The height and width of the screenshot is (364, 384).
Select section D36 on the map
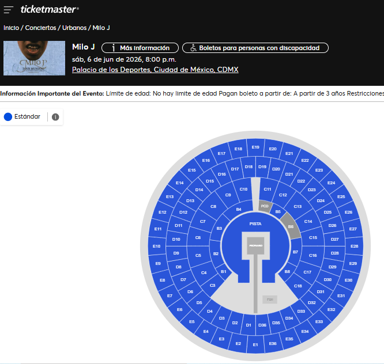point(262,325)
